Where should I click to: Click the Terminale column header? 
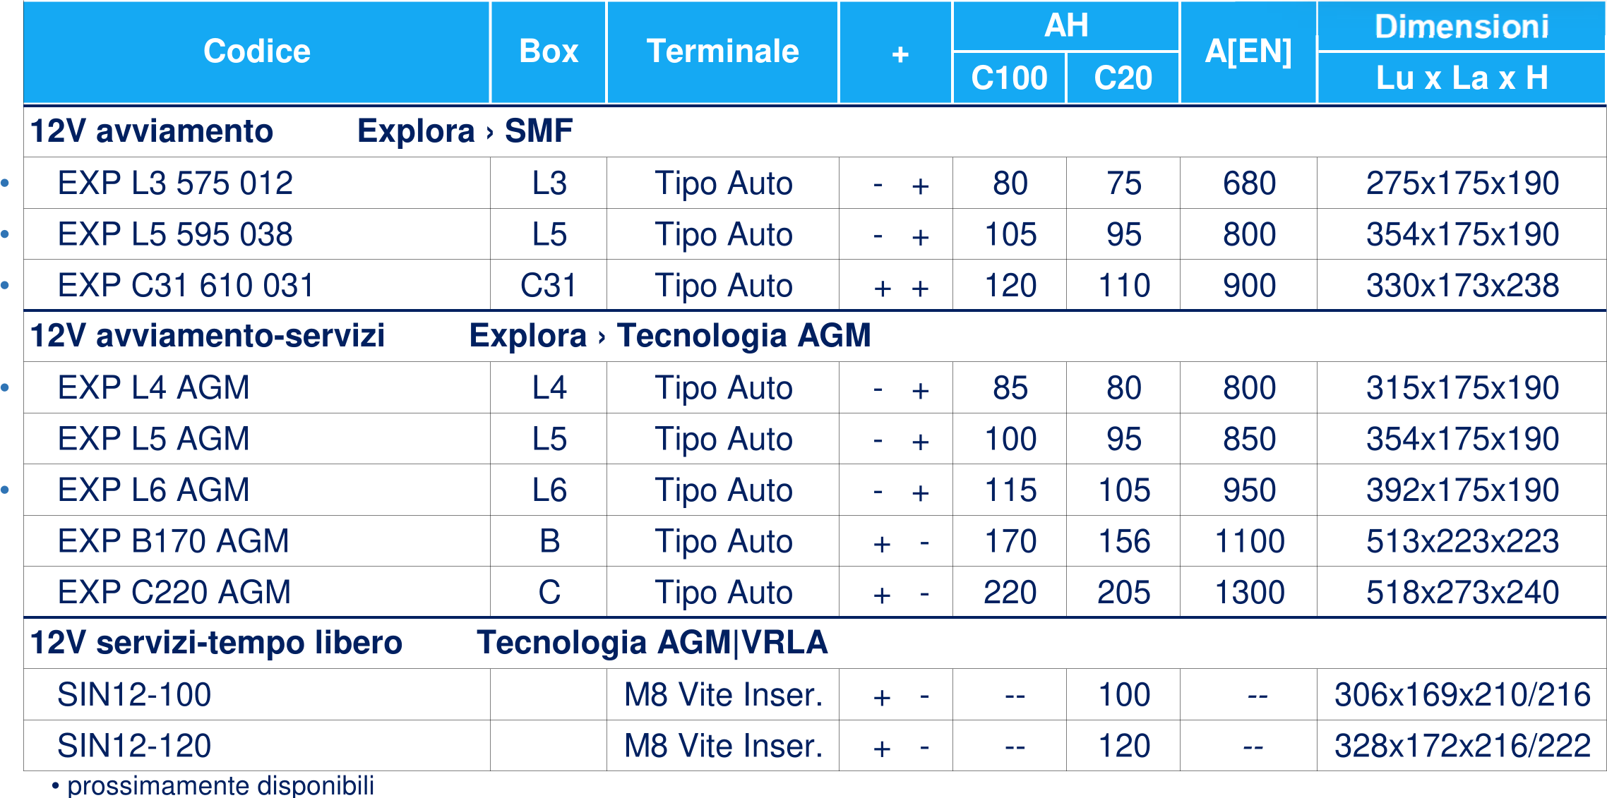(723, 52)
